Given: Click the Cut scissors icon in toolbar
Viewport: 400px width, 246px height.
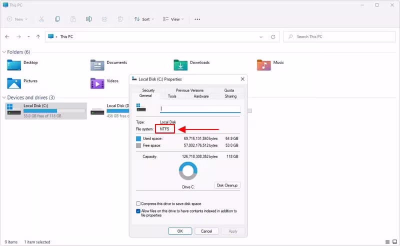Looking at the screenshot, I should click(41, 19).
